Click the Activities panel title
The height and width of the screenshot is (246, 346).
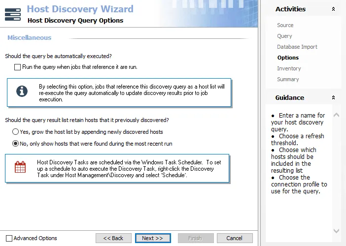point(290,9)
